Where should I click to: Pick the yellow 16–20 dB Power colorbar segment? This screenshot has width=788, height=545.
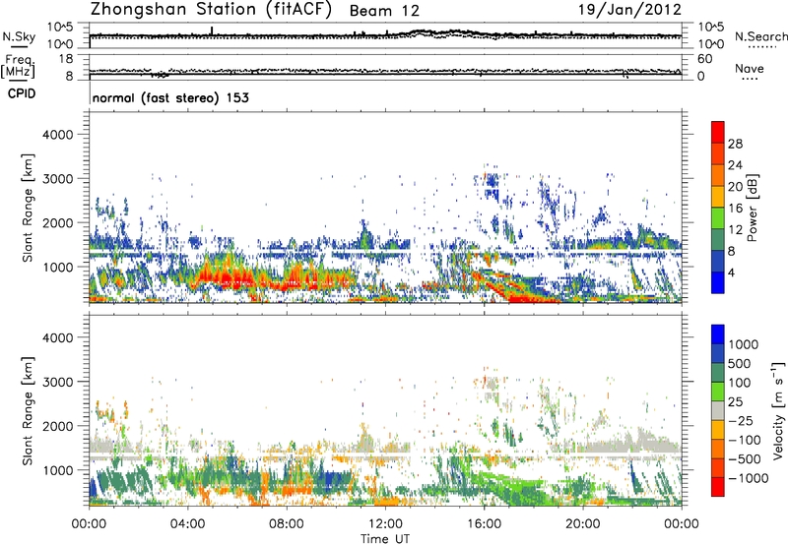point(718,196)
